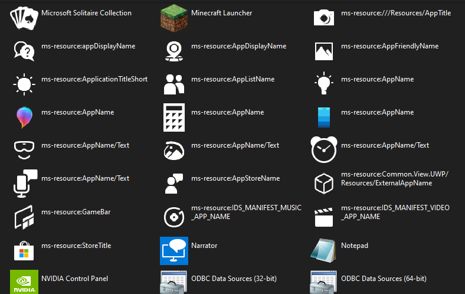Open the Calculator icon
Screen dimensions: 465x294
(x=174, y=117)
